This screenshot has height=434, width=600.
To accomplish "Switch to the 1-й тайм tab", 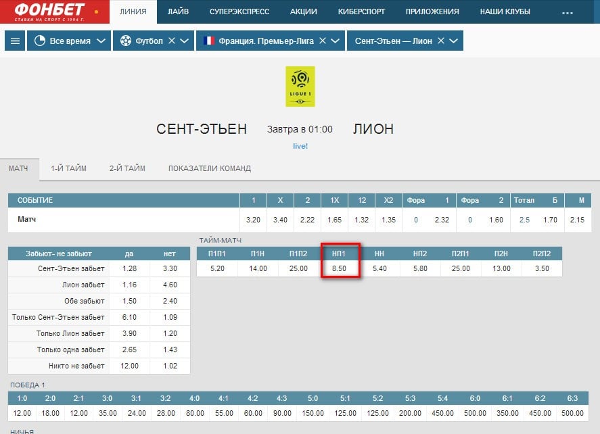I will (69, 168).
